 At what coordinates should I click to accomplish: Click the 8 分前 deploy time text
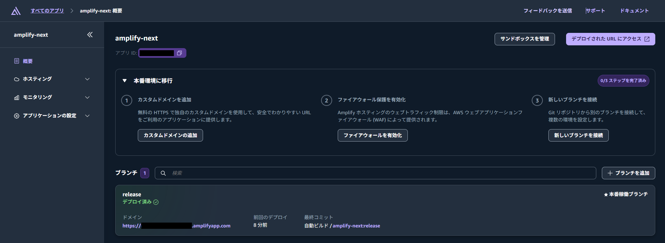[x=260, y=225]
